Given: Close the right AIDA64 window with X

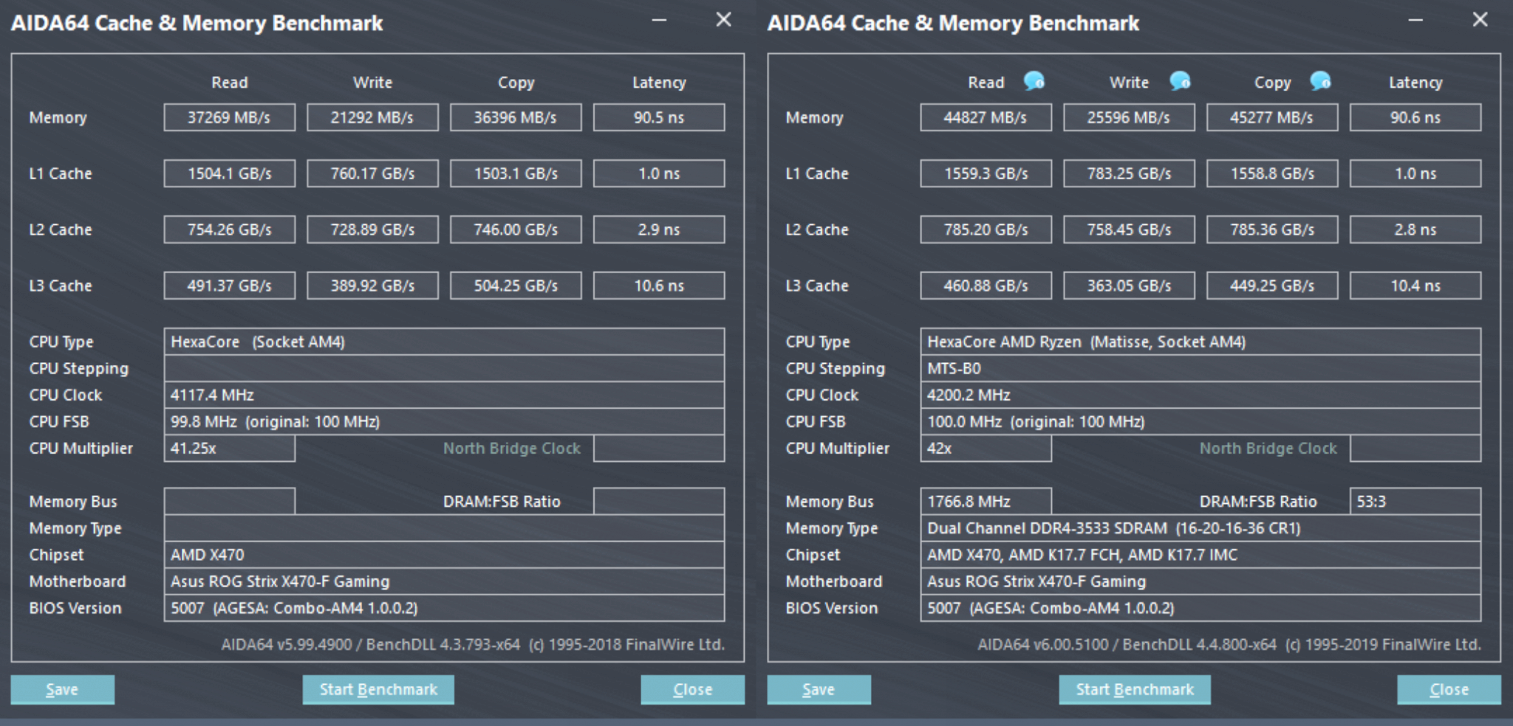Looking at the screenshot, I should click(1480, 20).
